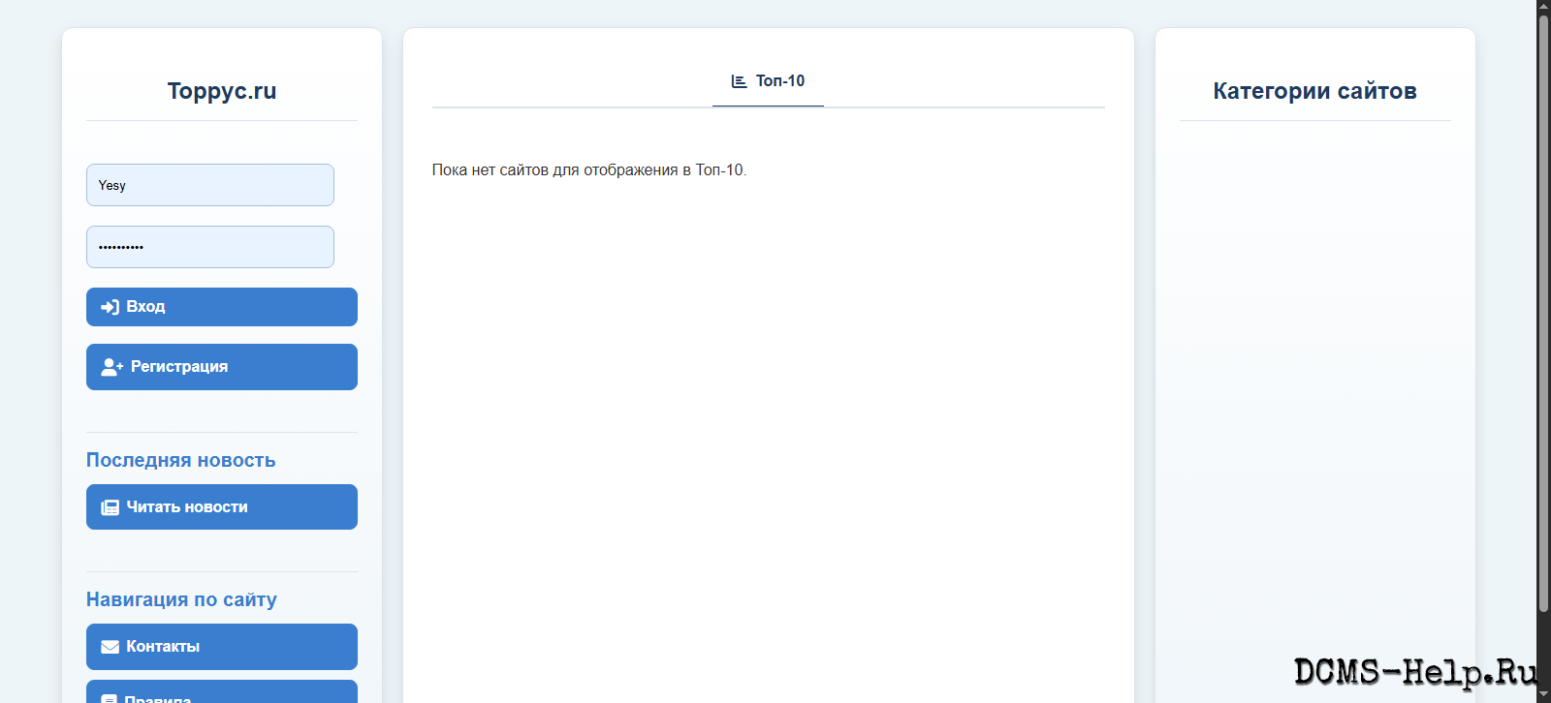1551x703 pixels.
Task: Click the document icon on Правила button
Action: tap(110, 698)
